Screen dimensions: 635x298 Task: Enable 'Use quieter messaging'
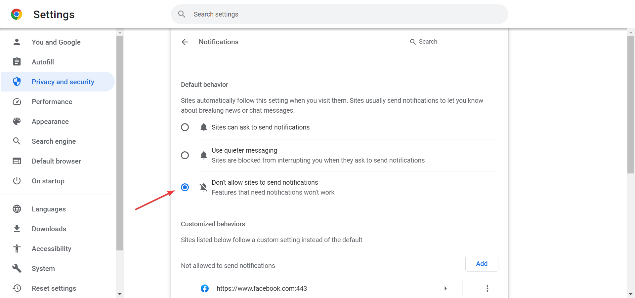coord(185,155)
